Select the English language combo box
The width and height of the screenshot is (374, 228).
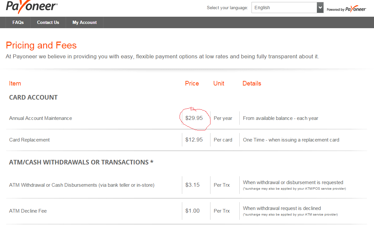284,8
